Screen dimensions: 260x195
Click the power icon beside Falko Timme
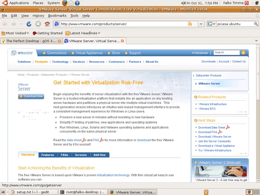click(247, 3)
